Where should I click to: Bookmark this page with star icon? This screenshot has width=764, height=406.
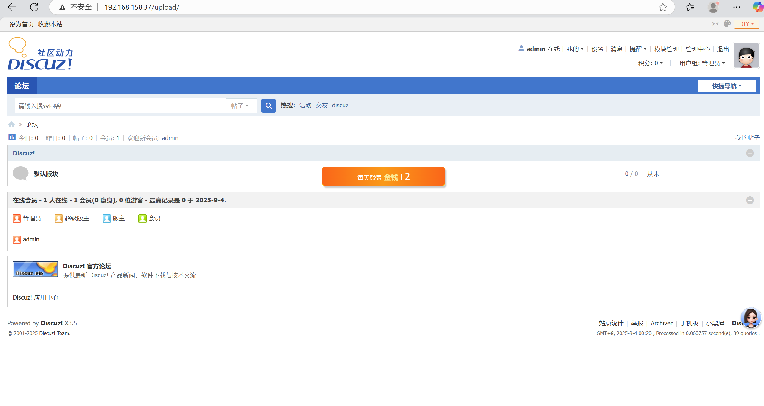[663, 7]
